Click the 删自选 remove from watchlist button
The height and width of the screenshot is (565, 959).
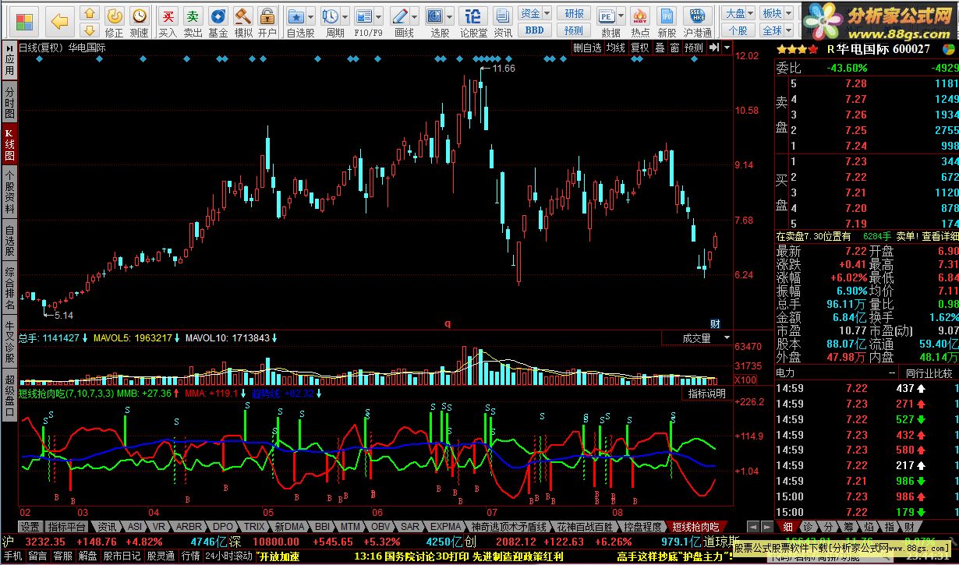pyautogui.click(x=587, y=48)
